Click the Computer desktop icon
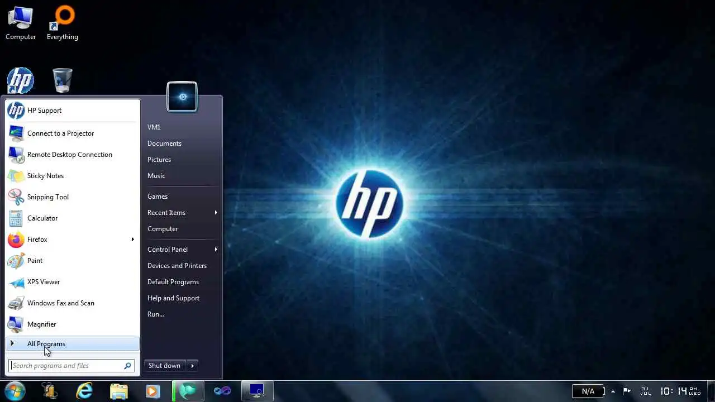 21,23
